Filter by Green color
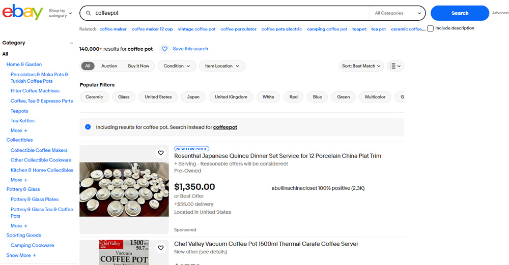This screenshot has width=509, height=265. [344, 97]
